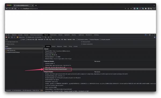Open the Application panel
Image resolution: width=161 pixels, height=98 pixels.
pyautogui.click(x=67, y=35)
